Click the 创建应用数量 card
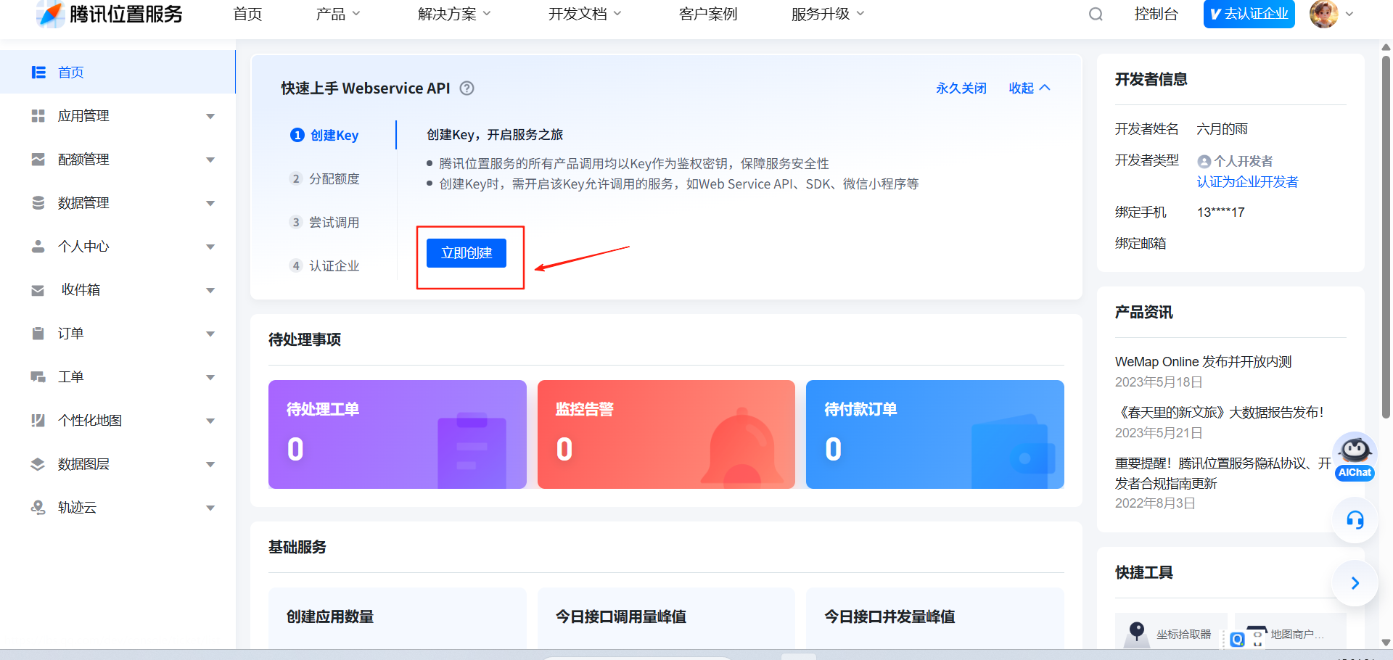The image size is (1393, 660). [x=398, y=618]
